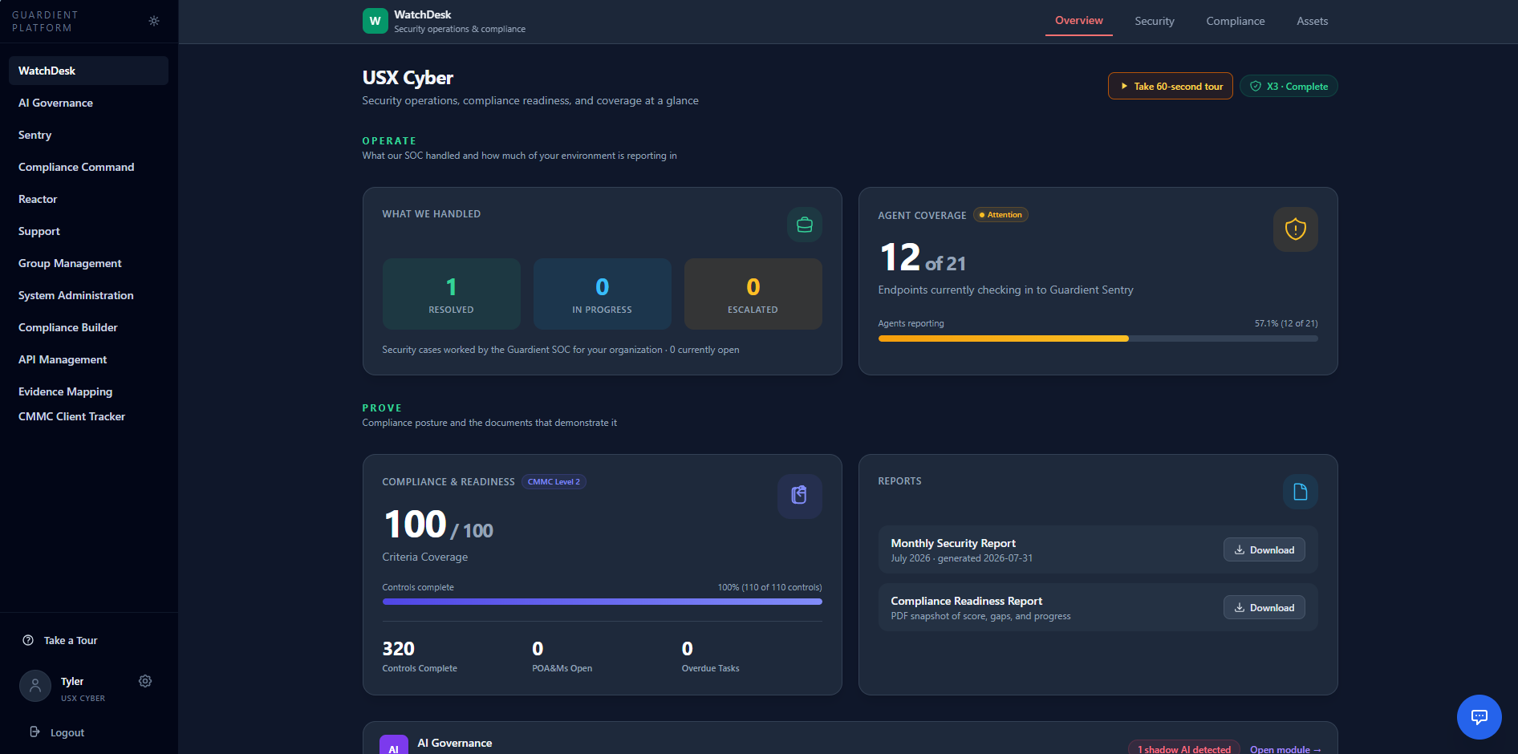This screenshot has width=1518, height=754.
Task: Open Evidence Mapping in the sidebar
Action: 88,391
